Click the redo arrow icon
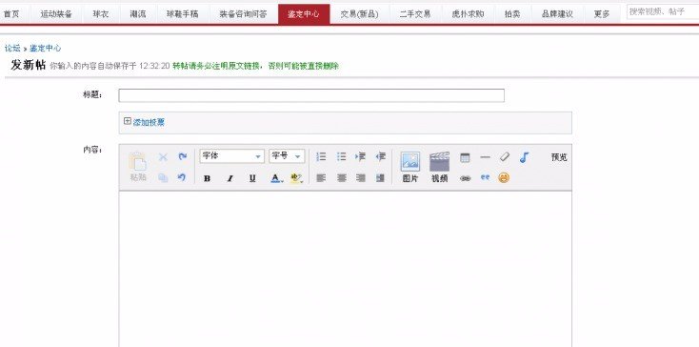This screenshot has height=347, width=699. pos(182,156)
